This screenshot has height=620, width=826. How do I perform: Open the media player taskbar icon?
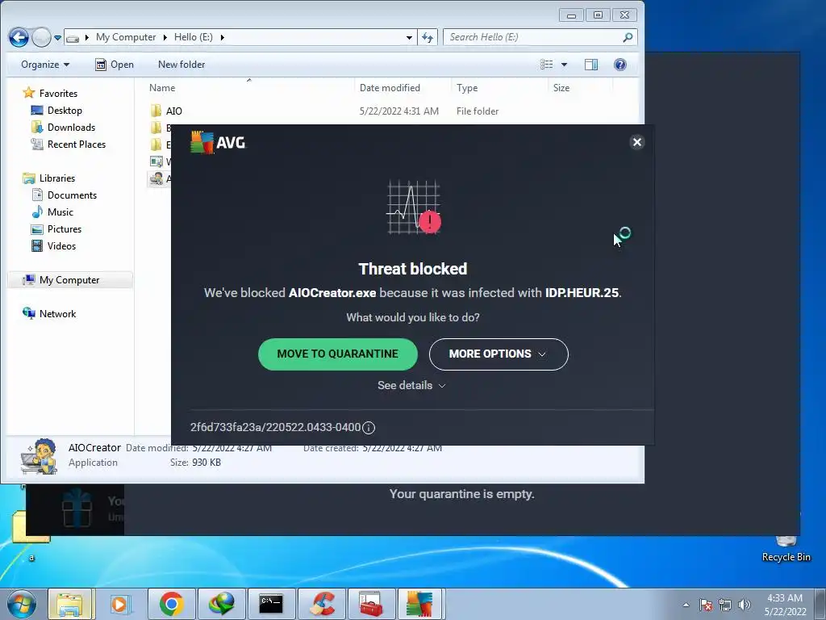coord(120,604)
